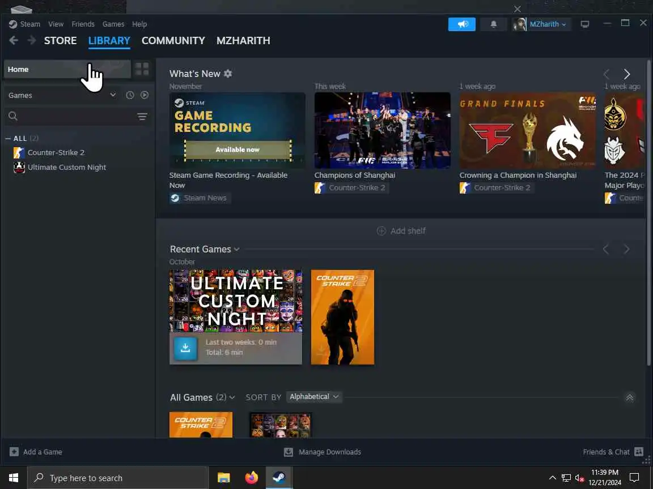653x489 pixels.
Task: Click the Add a Game plus icon
Action: pyautogui.click(x=14, y=452)
